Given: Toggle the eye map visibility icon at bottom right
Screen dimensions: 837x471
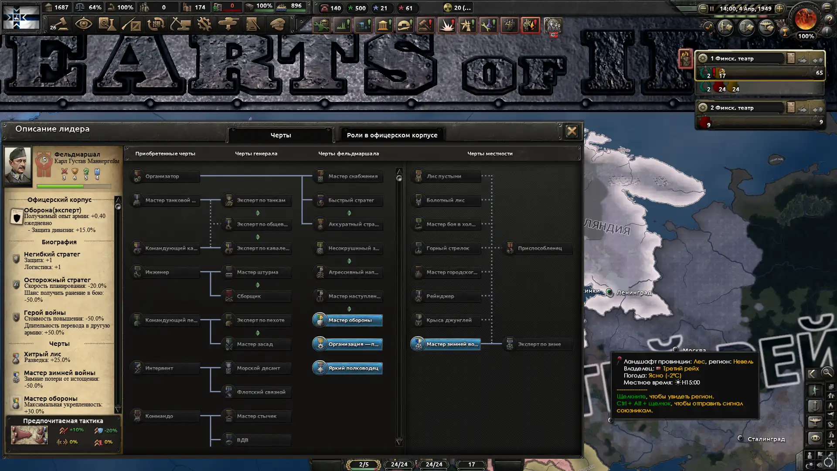Looking at the screenshot, I should point(815,438).
